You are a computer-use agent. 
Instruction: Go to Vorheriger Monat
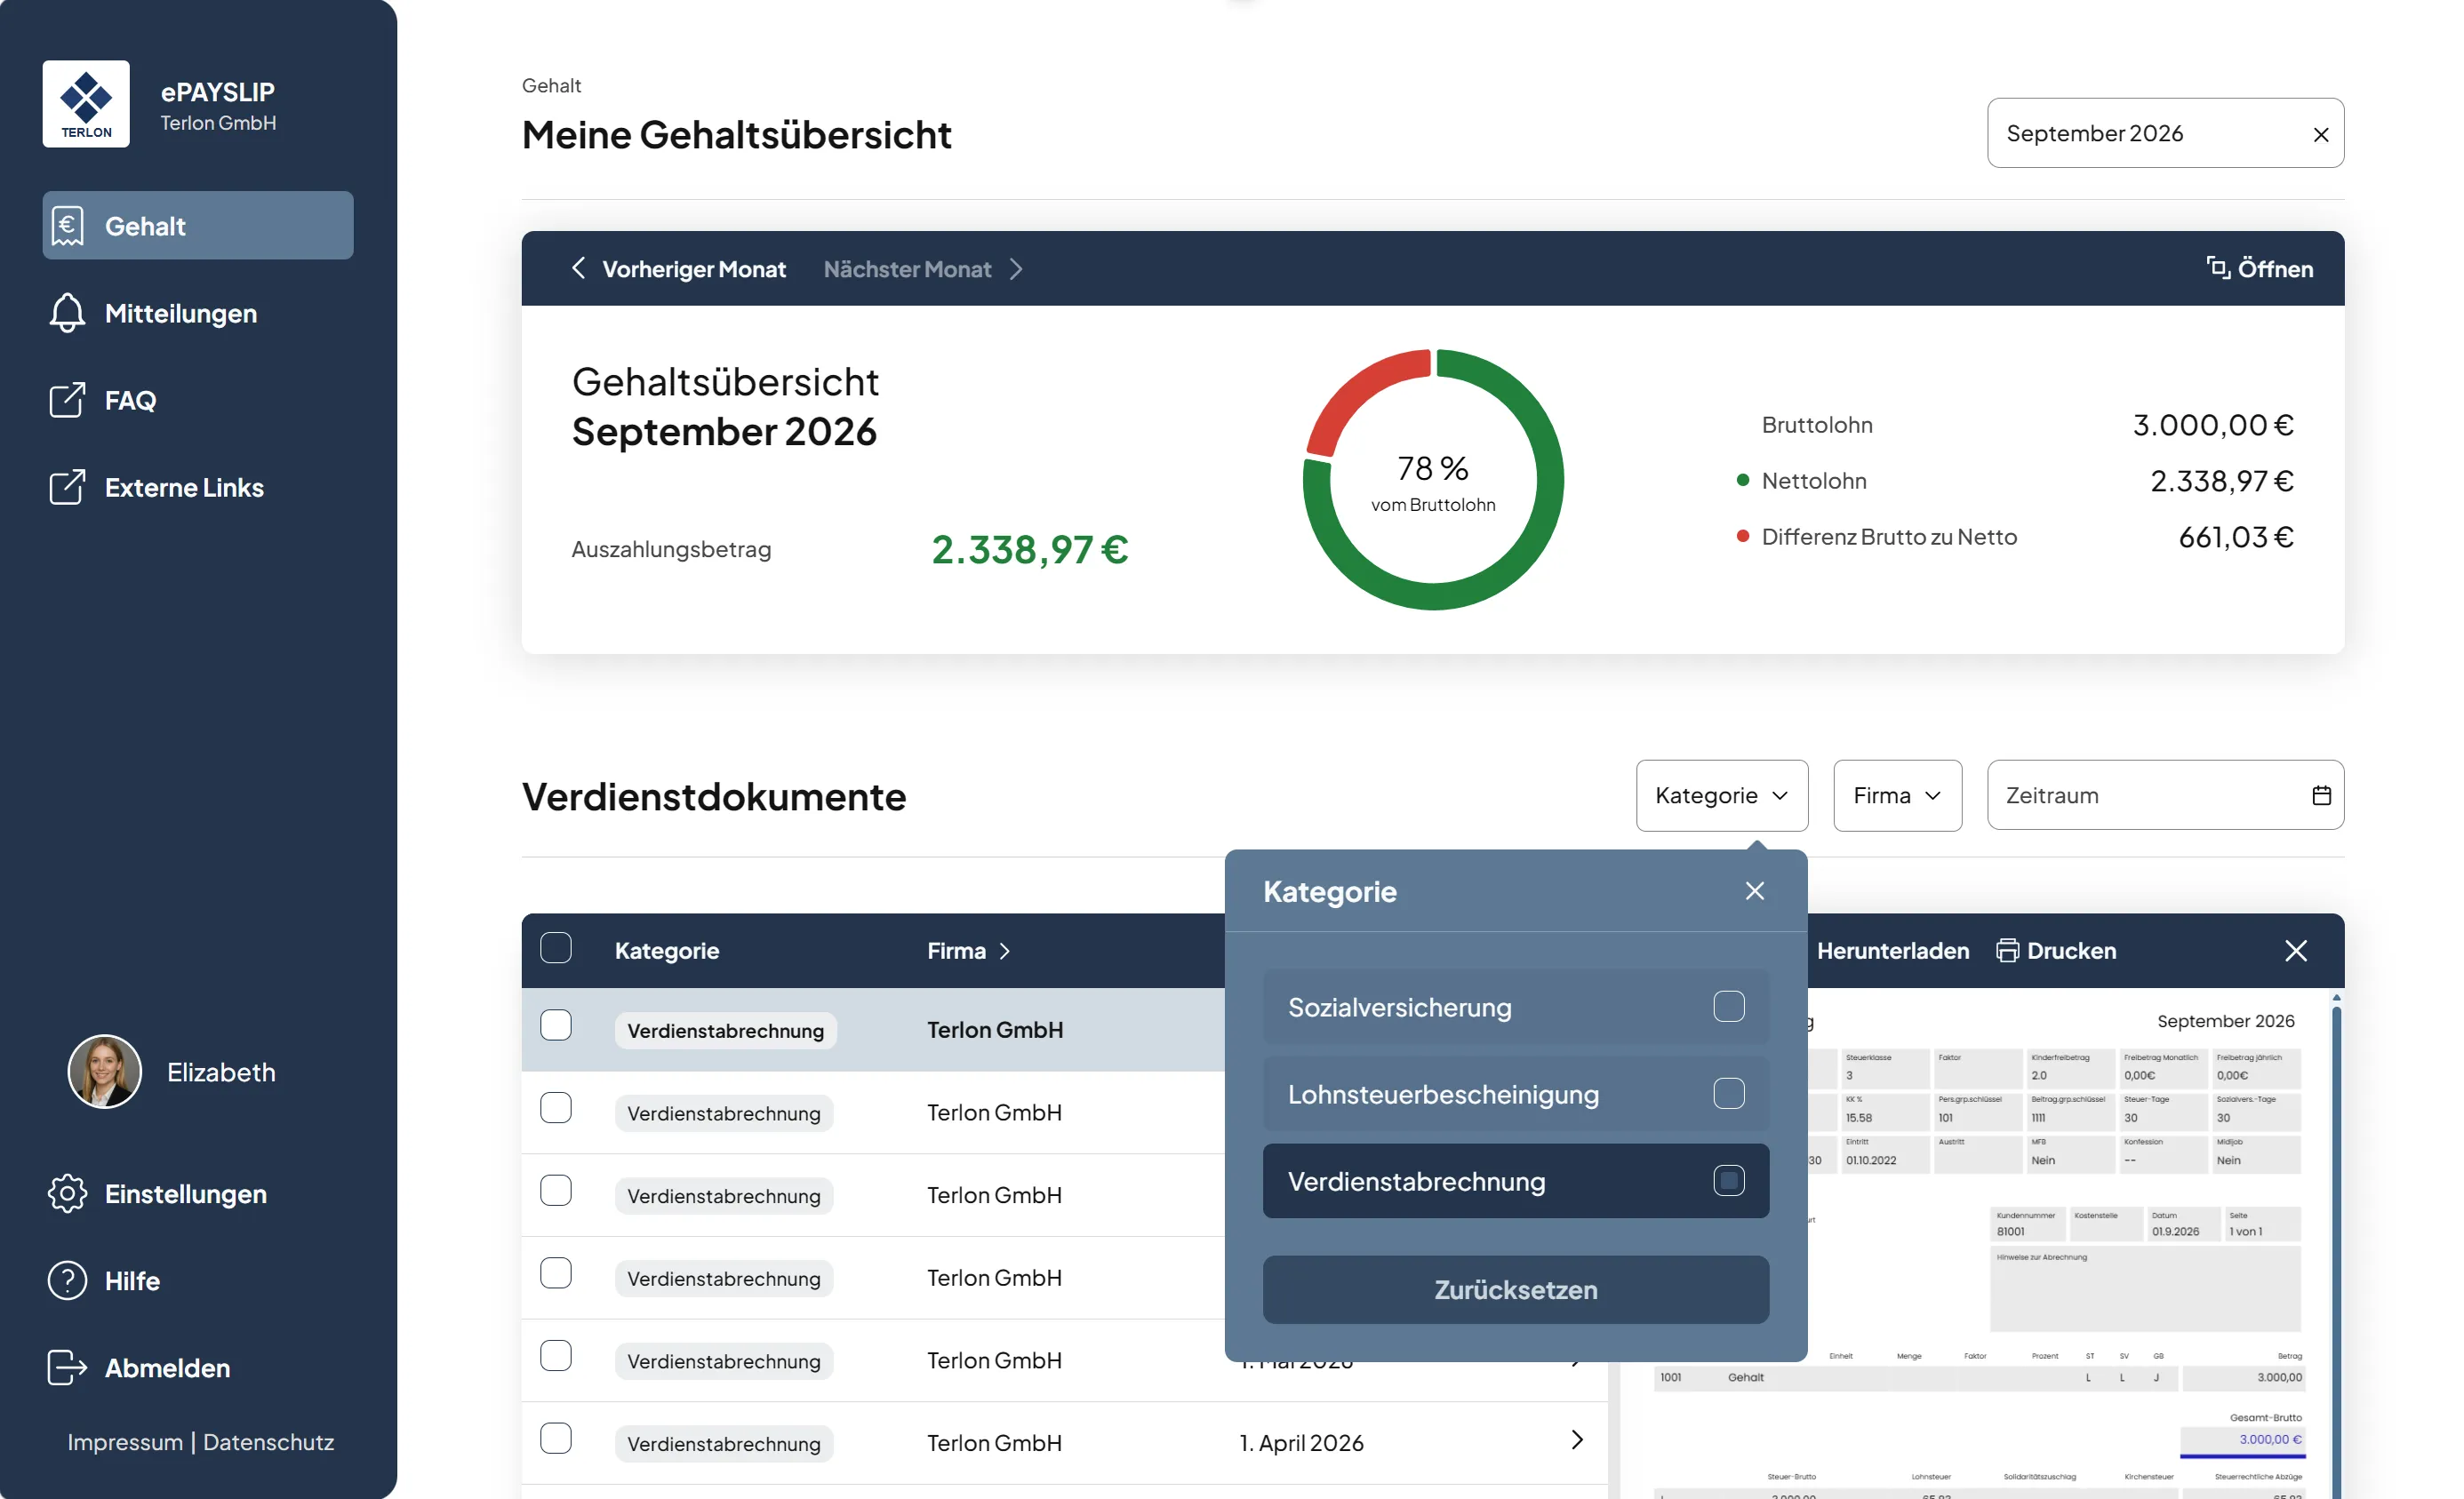point(679,269)
